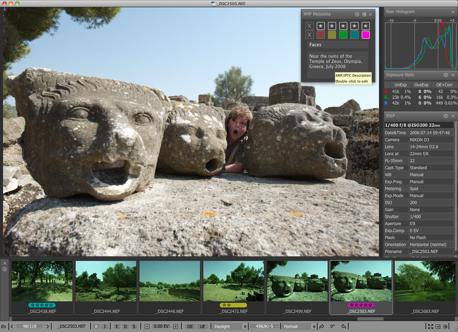Apply the magenta color label

coord(366,35)
